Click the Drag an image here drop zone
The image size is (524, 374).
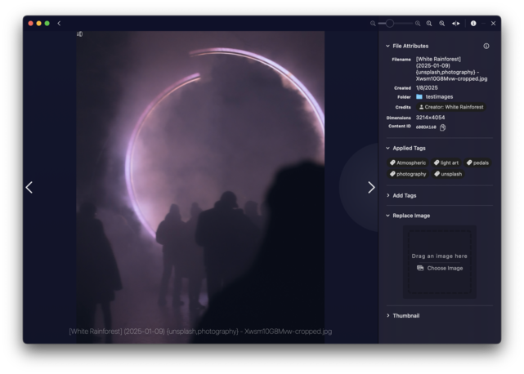440,262
